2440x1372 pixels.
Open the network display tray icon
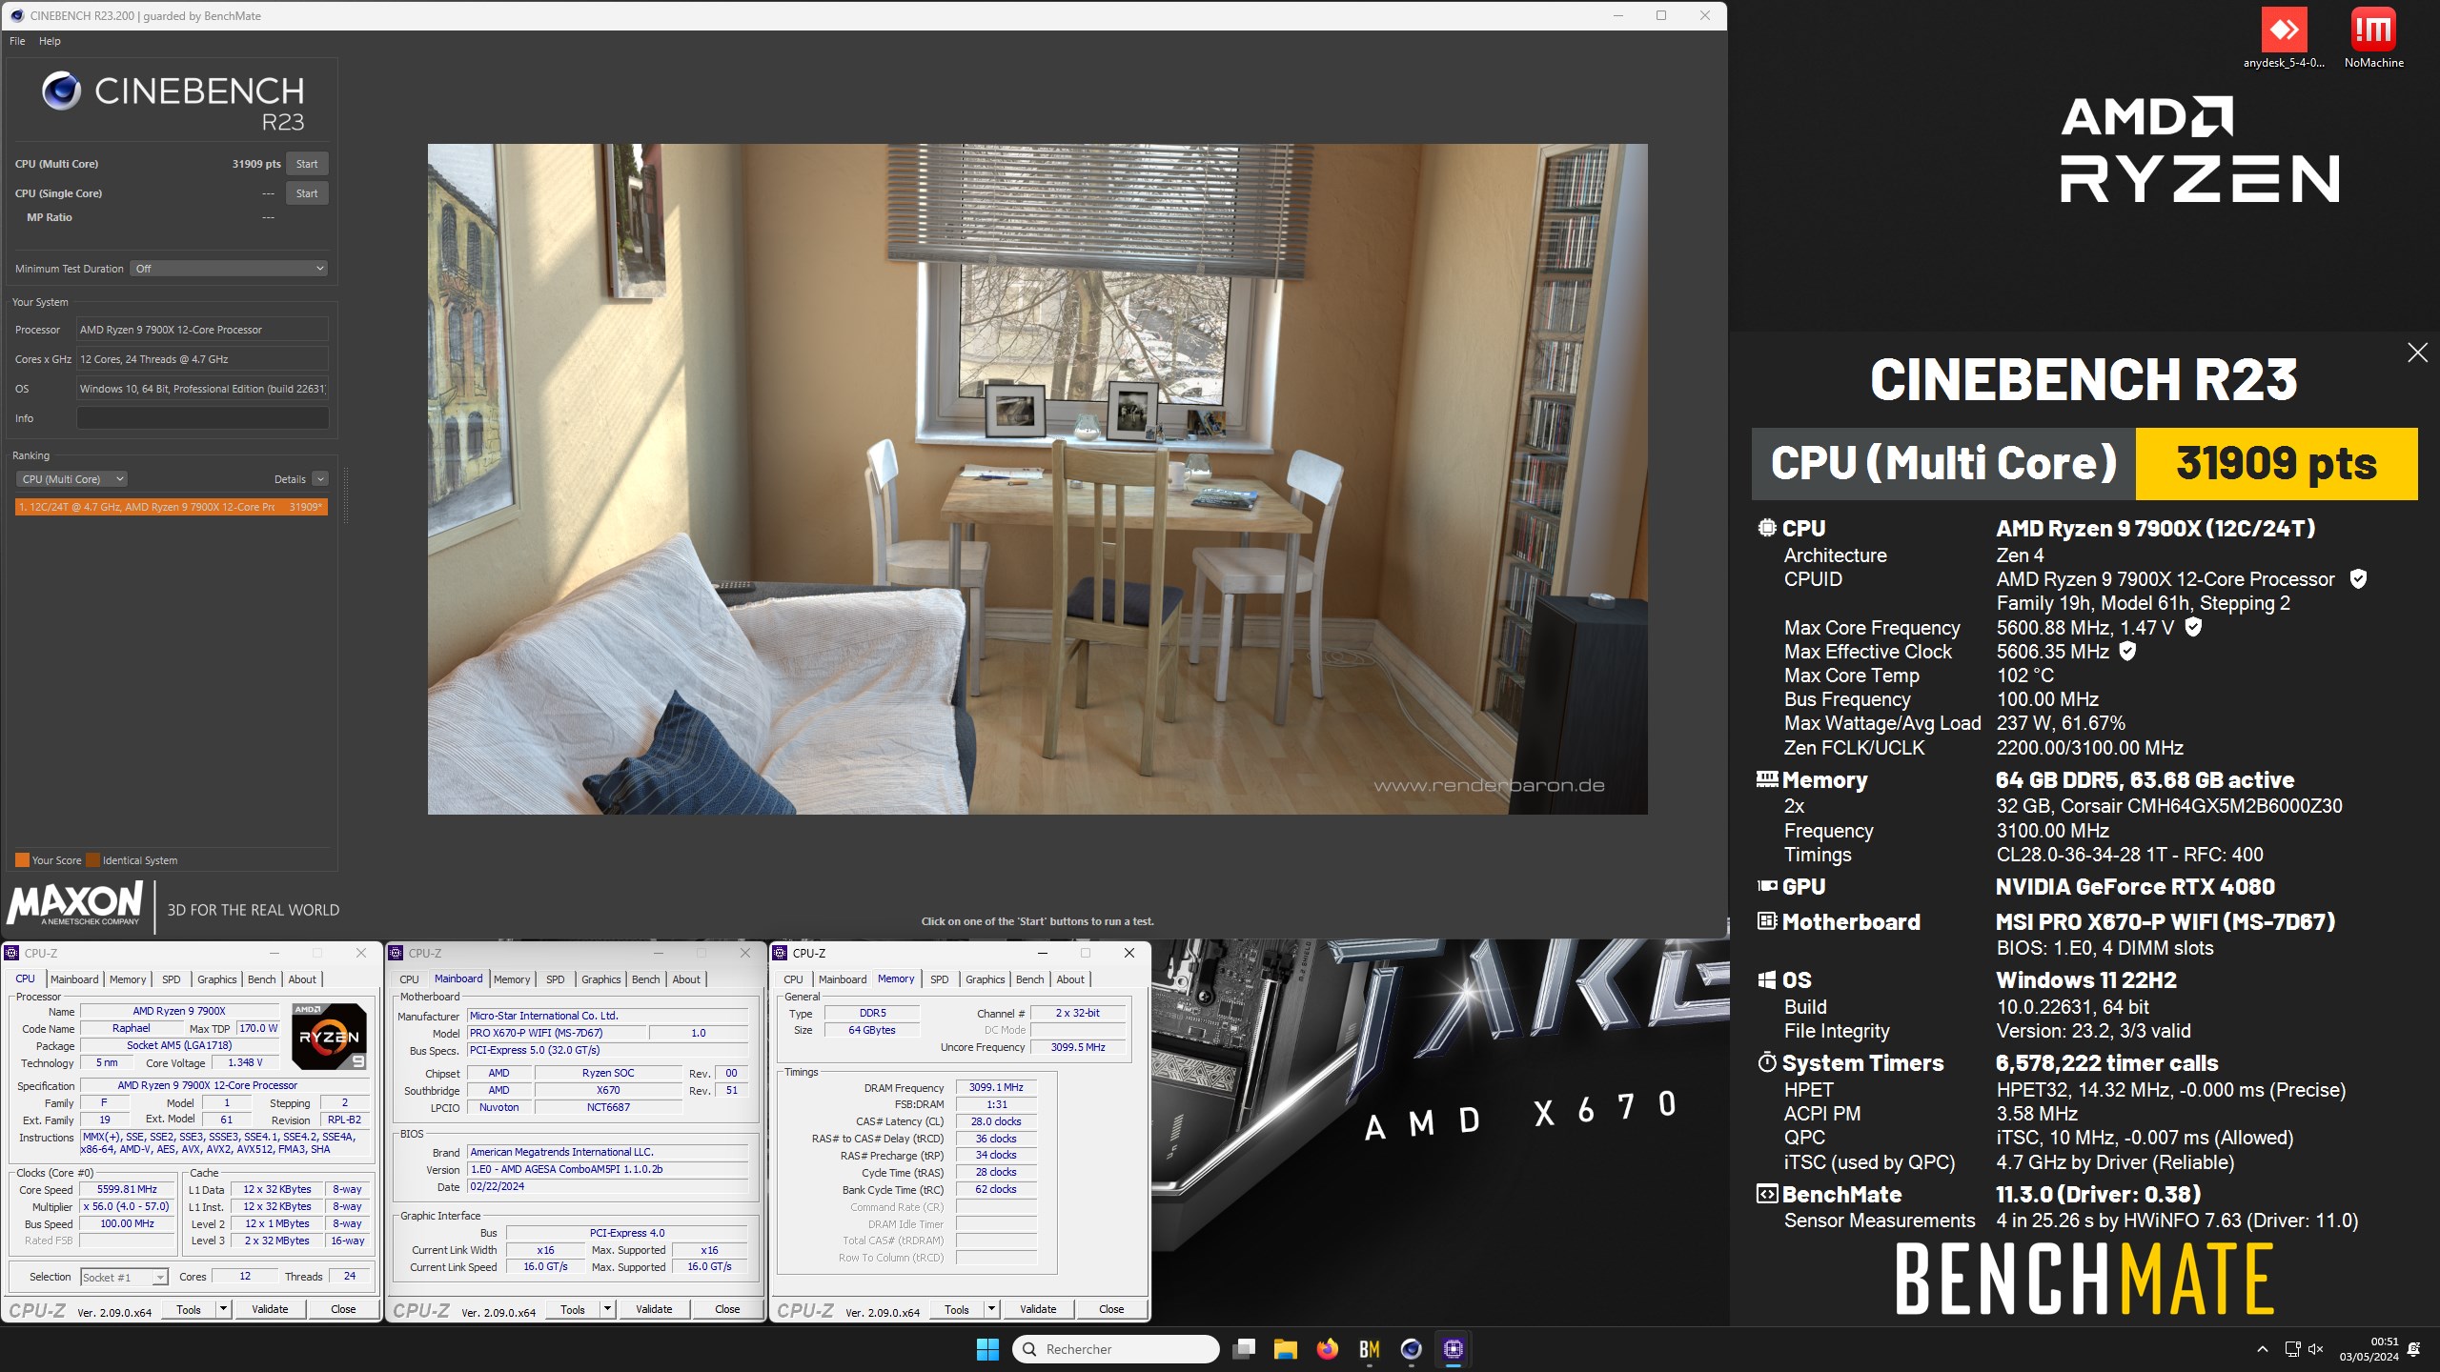[2292, 1349]
